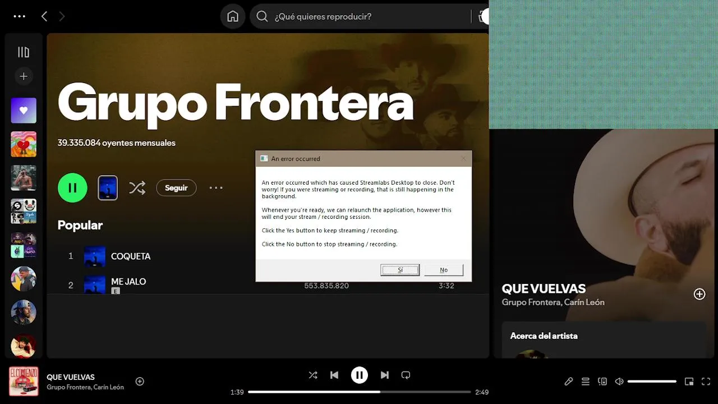This screenshot has height=404, width=718.
Task: Expand Your Library sidebar icon
Action: 24,52
